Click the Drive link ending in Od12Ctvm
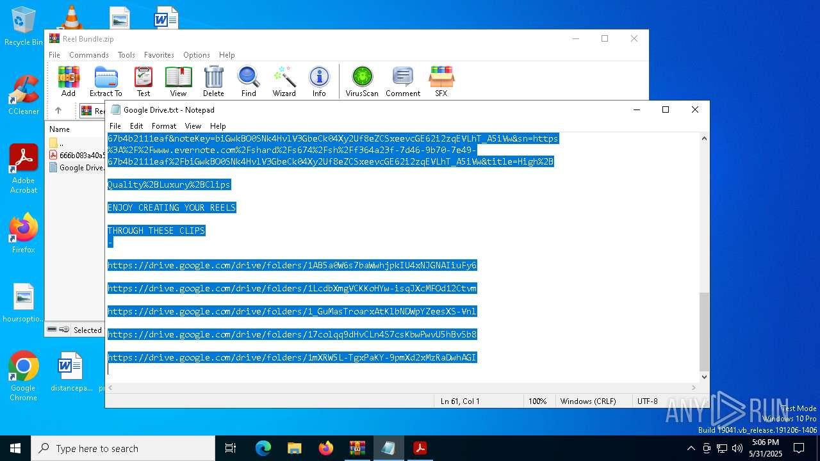 [292, 288]
